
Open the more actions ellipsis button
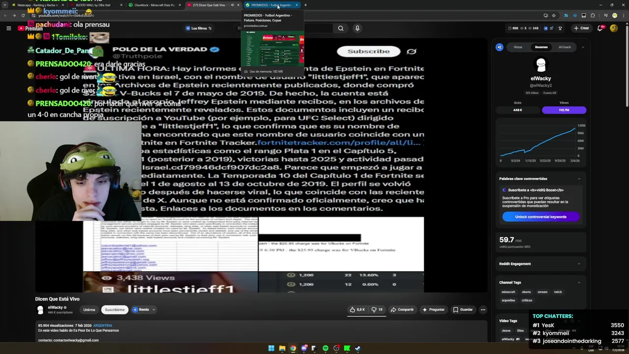(x=483, y=310)
